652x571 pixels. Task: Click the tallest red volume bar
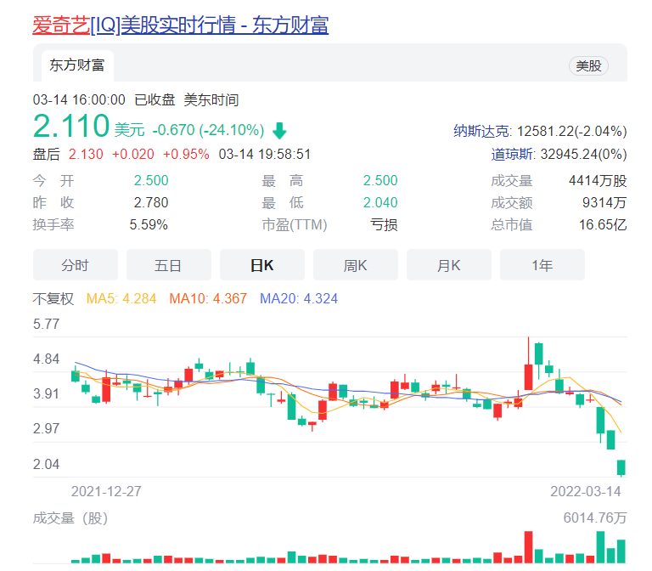529,547
